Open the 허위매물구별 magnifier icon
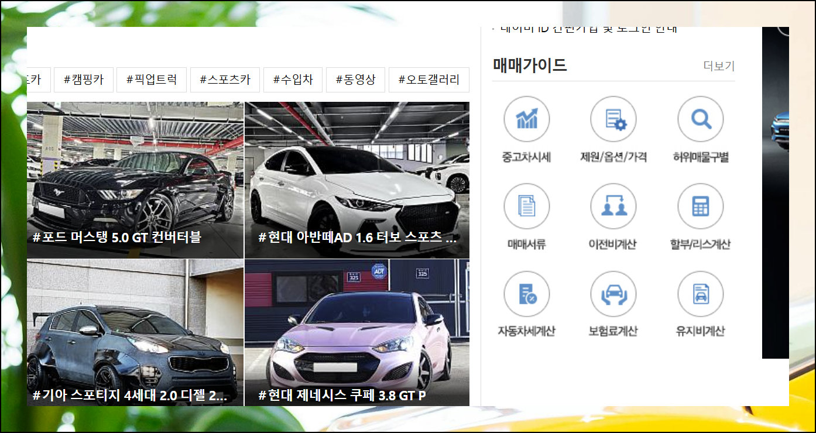The height and width of the screenshot is (433, 816). [x=701, y=119]
